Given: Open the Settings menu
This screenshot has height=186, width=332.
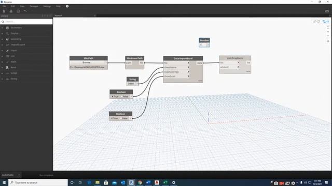Looking at the screenshot, I should (x=47, y=6).
